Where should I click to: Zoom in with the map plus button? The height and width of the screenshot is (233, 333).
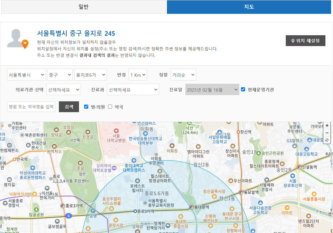click(327, 126)
